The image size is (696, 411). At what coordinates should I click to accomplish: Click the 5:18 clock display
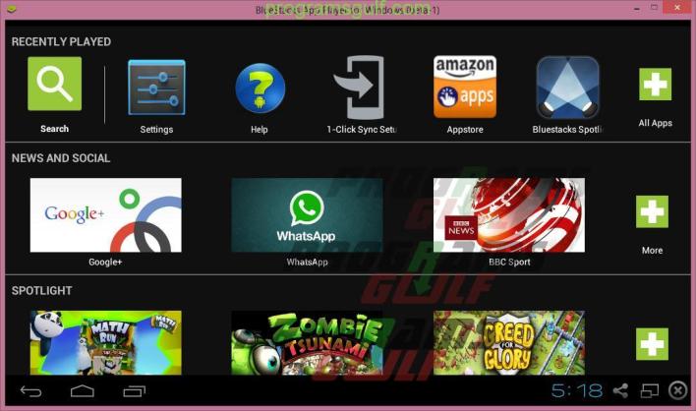coord(577,391)
